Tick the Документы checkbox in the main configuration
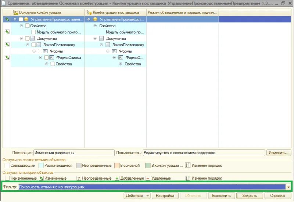The width and height of the screenshot is (294, 202). 27,39
